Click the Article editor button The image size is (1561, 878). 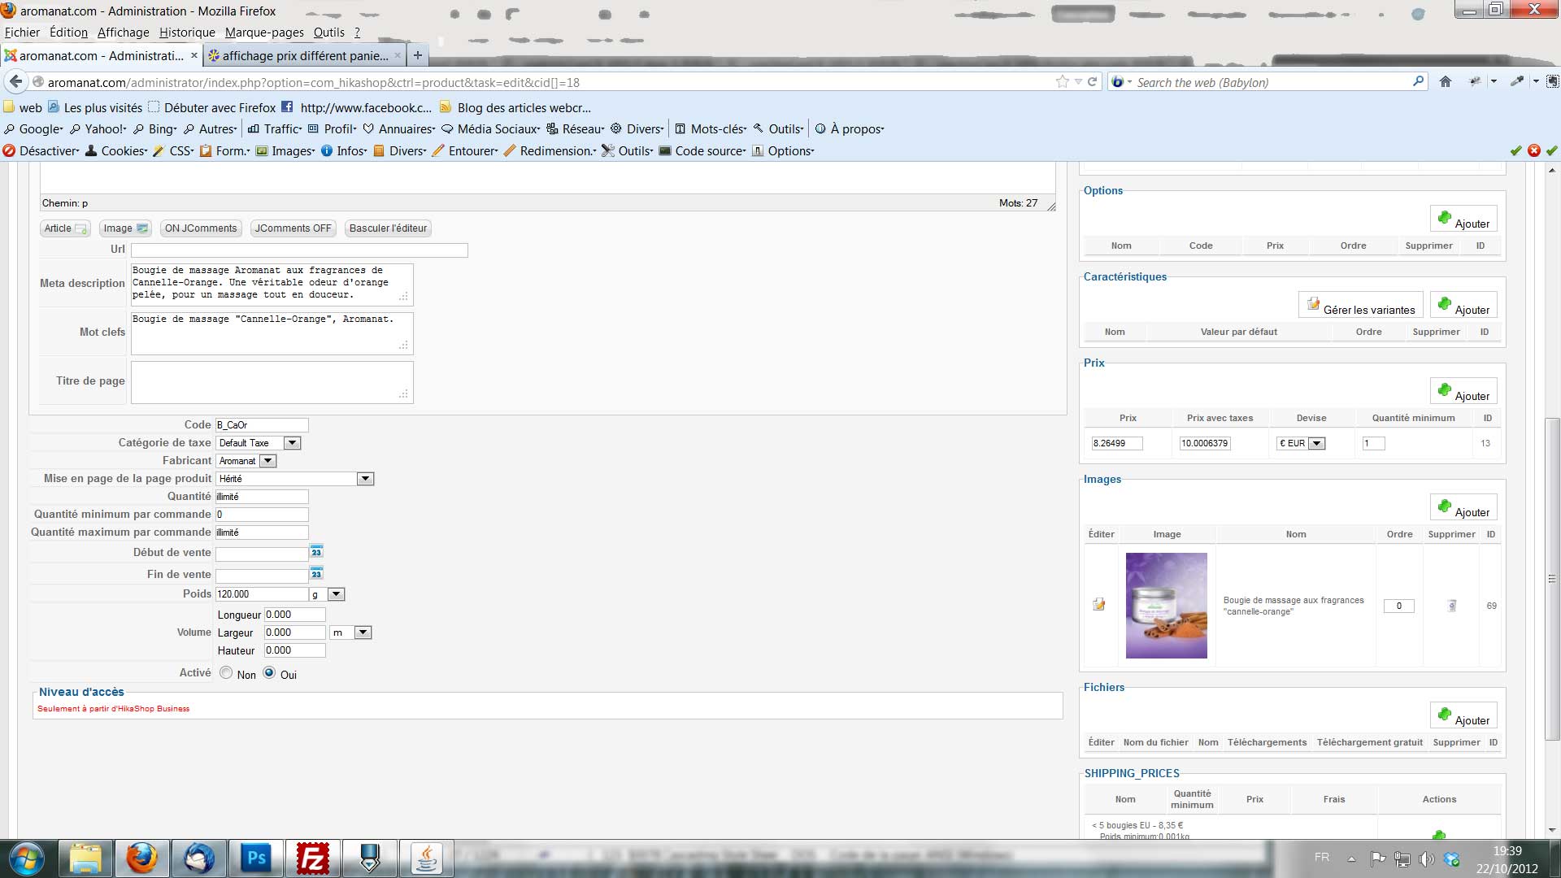[x=65, y=228]
